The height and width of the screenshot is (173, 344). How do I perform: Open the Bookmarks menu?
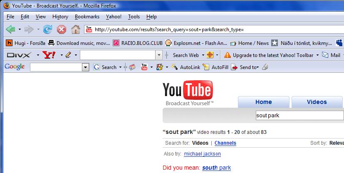[87, 17]
